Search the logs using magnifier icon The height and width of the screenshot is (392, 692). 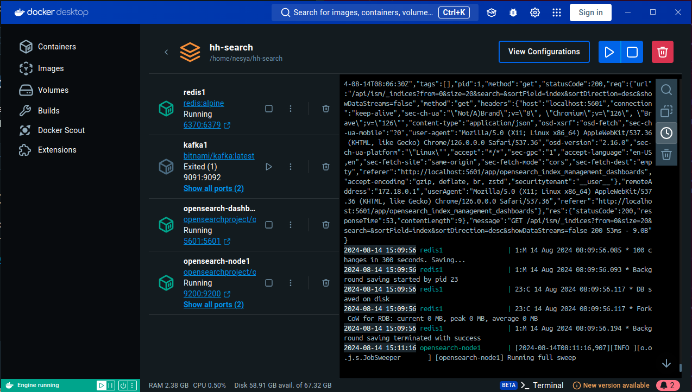click(x=666, y=90)
